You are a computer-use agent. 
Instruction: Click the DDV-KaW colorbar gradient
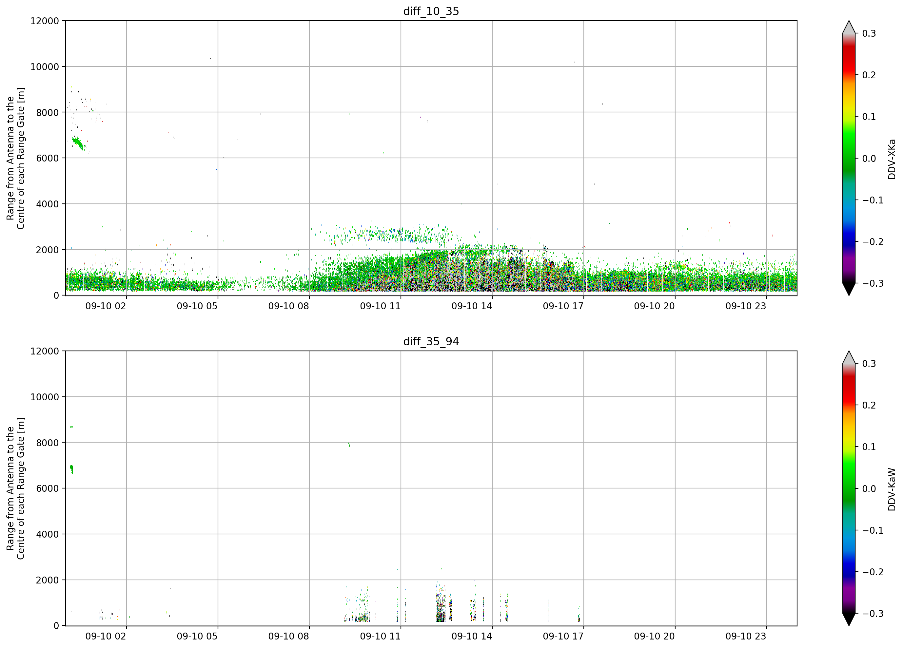pos(849,488)
